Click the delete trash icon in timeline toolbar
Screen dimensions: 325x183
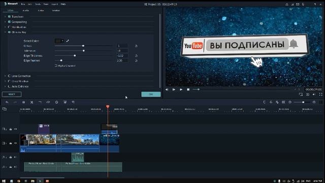[x=23, y=102]
